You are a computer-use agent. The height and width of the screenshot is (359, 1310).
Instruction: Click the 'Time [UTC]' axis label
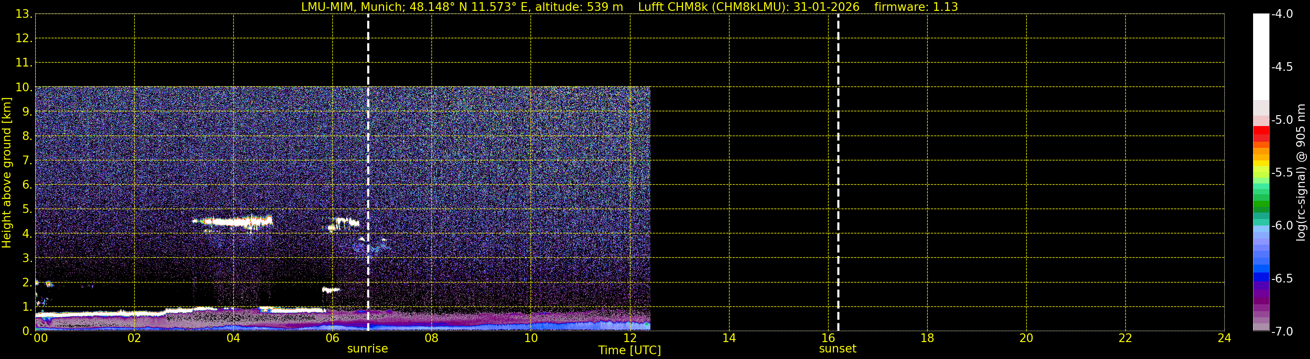click(630, 350)
